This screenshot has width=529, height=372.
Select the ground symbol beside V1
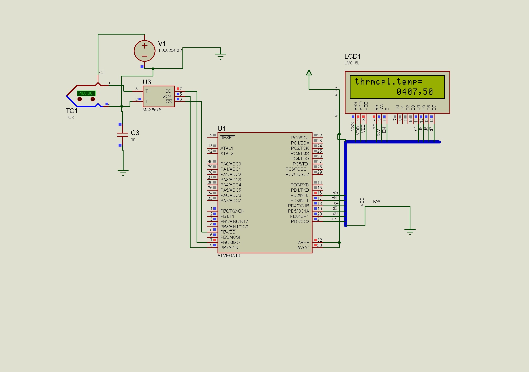[x=220, y=56]
